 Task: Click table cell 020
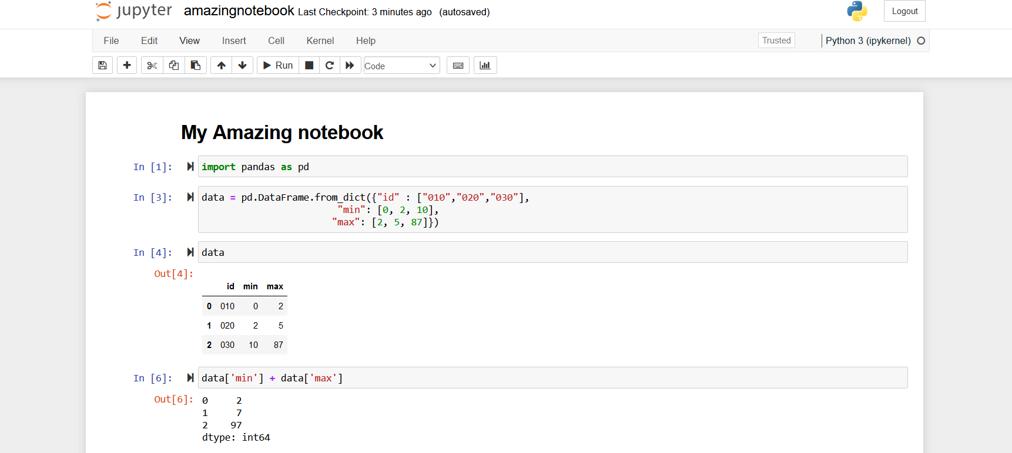point(227,326)
